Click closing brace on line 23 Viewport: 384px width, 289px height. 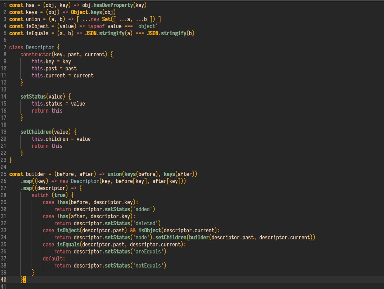pos(11,160)
